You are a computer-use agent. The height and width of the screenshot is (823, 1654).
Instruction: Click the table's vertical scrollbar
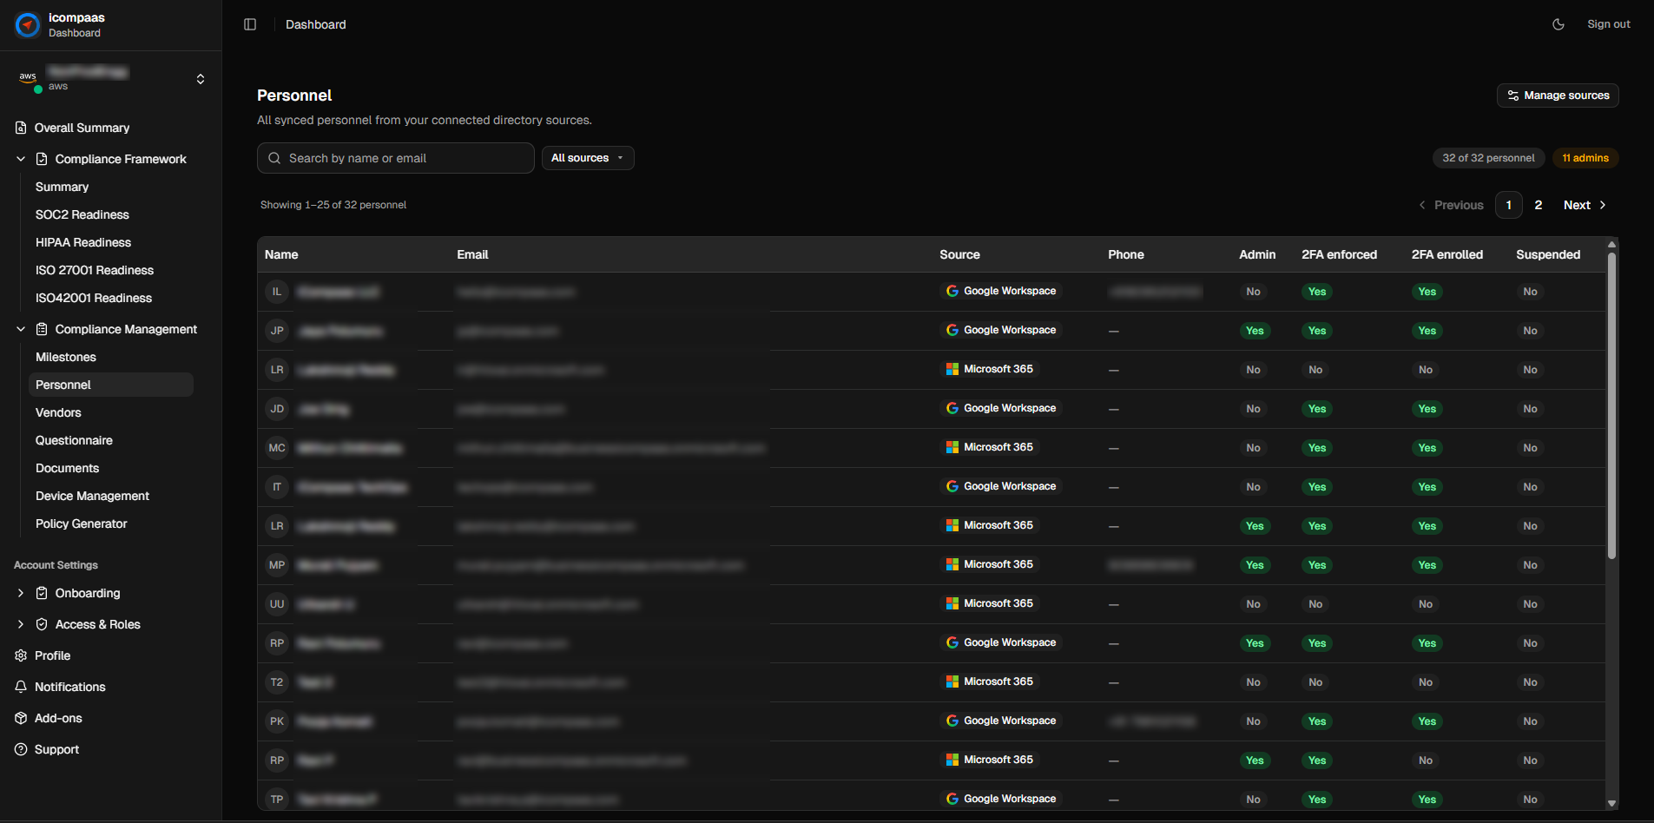[1611, 408]
